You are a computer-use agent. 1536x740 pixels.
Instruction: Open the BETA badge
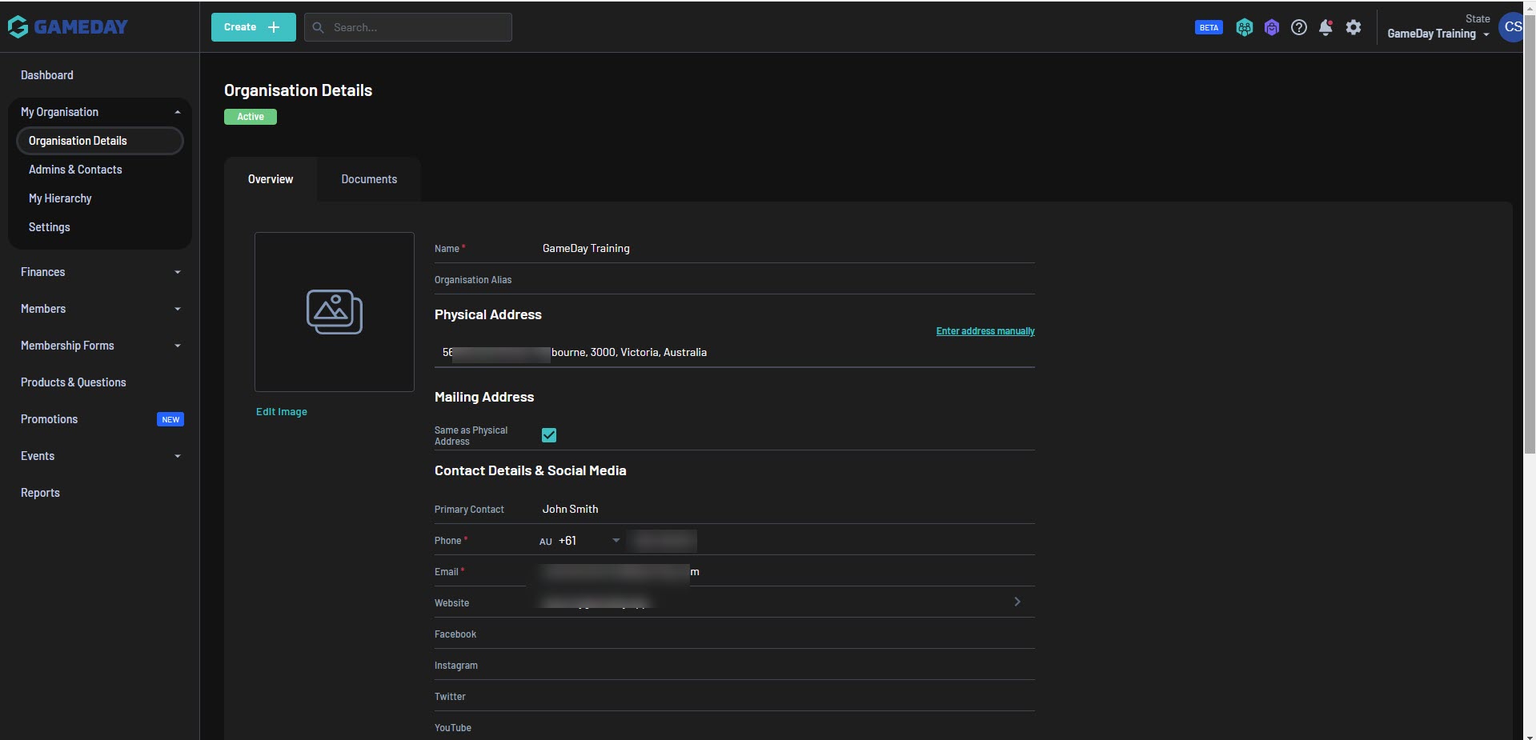tap(1209, 27)
